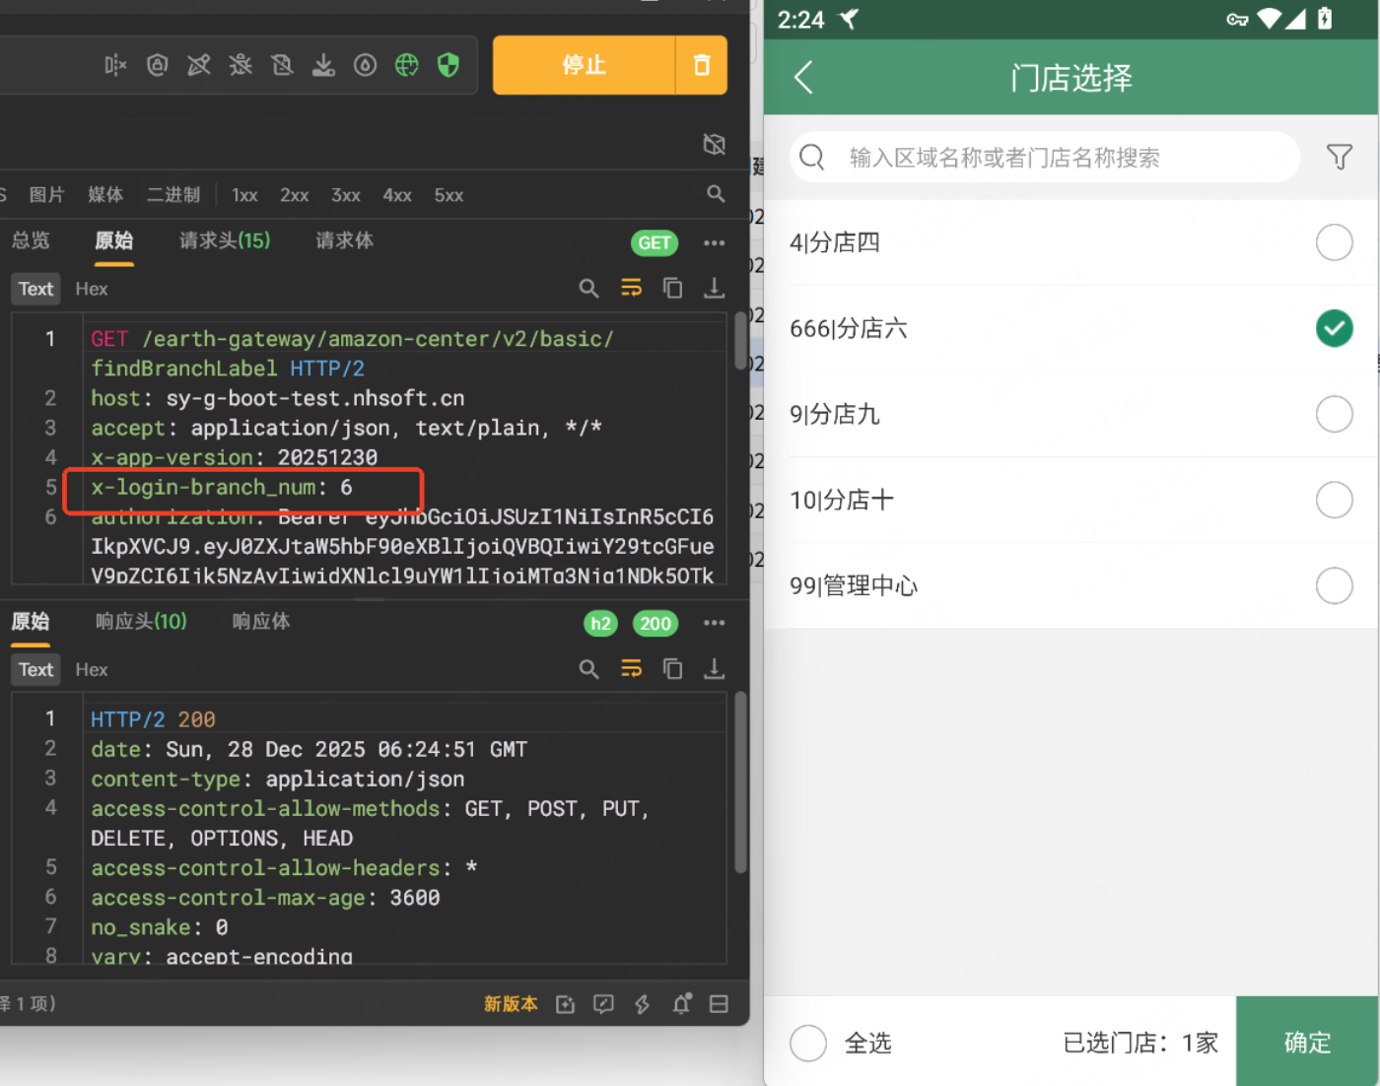Viewport: 1380px width, 1086px height.
Task: Switch to the 响应体 tab
Action: (x=261, y=622)
